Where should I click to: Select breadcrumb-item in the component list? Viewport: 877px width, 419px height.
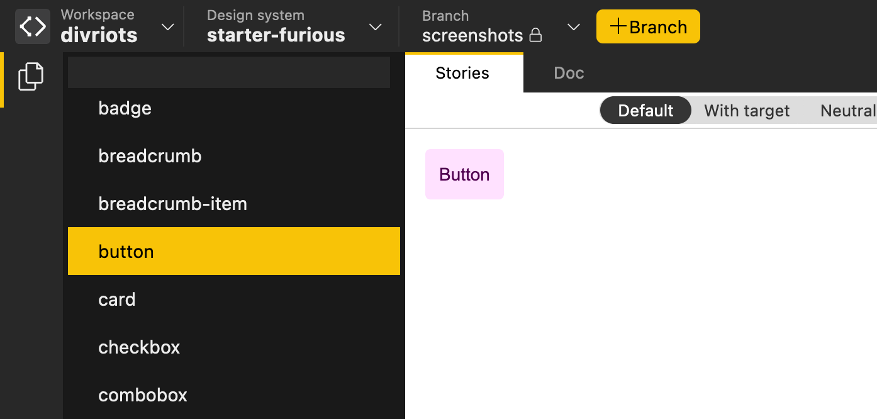pyautogui.click(x=173, y=204)
